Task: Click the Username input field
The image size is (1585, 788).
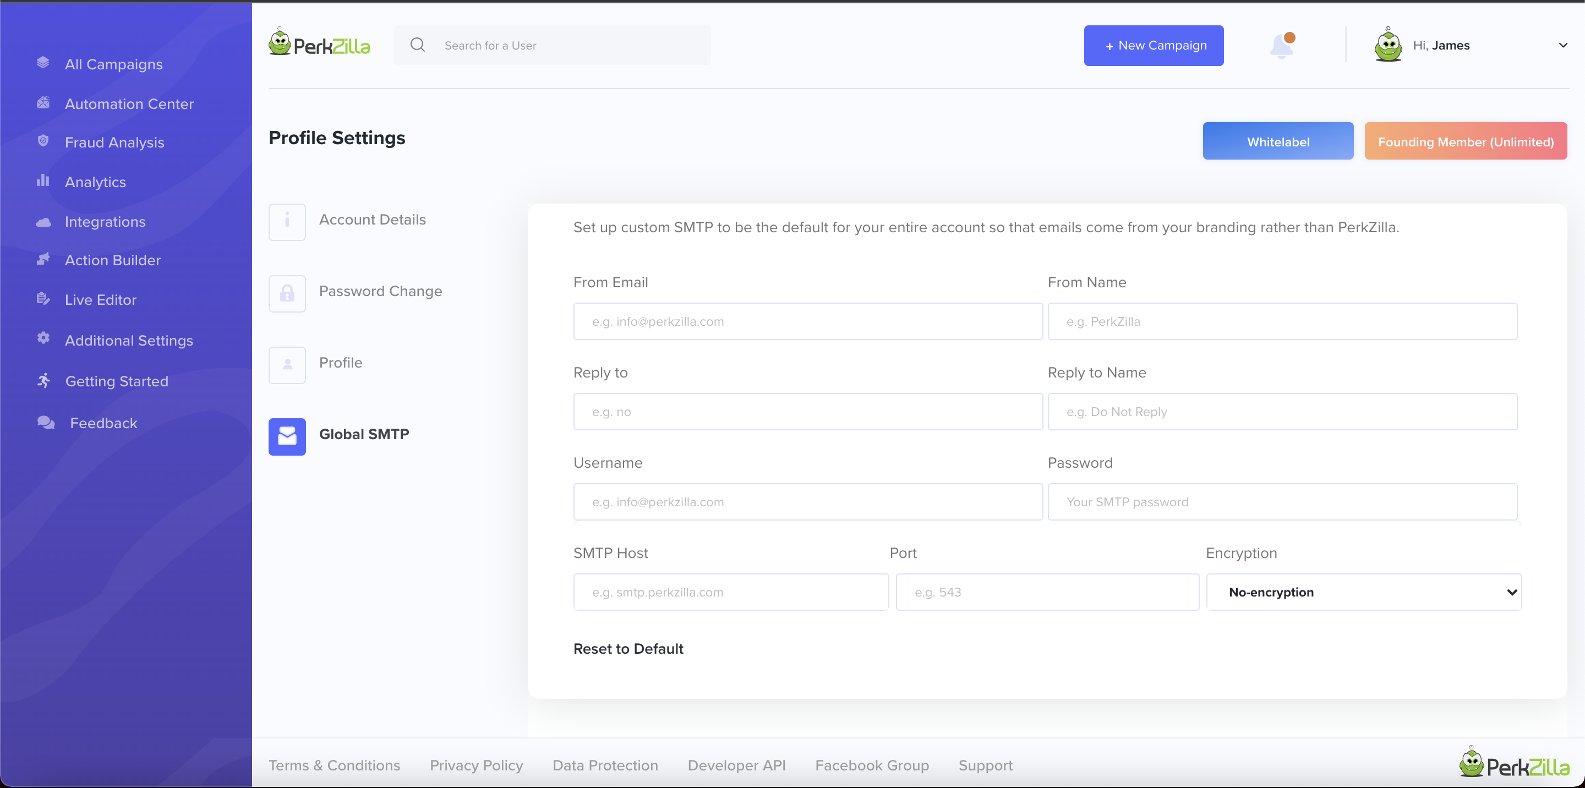Action: click(808, 502)
